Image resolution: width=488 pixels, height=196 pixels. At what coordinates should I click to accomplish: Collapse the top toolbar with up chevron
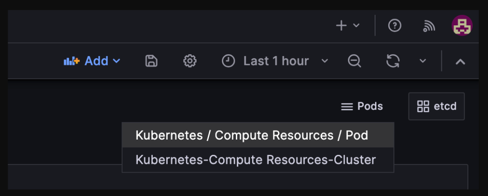460,61
